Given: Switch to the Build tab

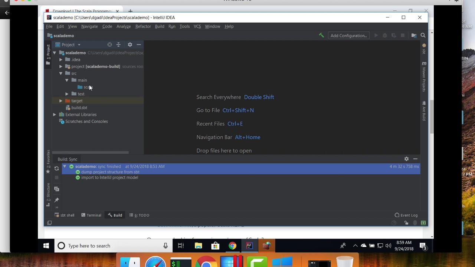Looking at the screenshot, I should 115,215.
